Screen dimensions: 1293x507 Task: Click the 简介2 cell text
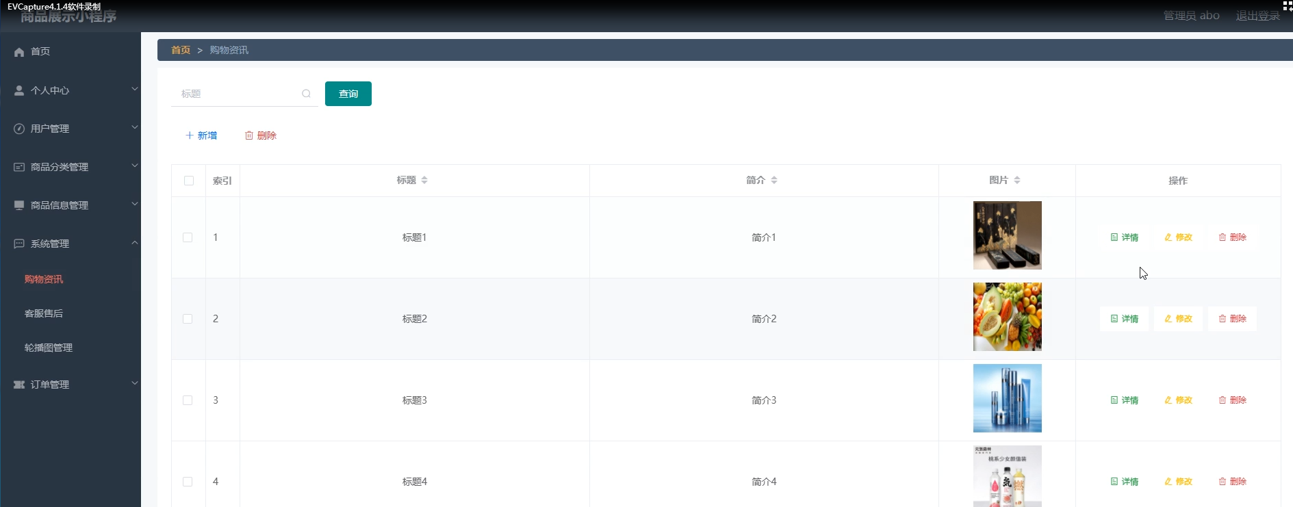tap(764, 319)
